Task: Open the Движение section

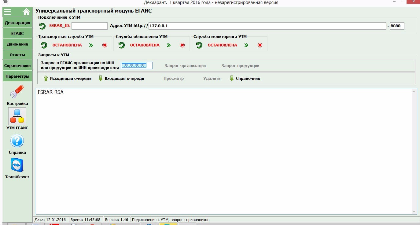Action: pyautogui.click(x=17, y=44)
